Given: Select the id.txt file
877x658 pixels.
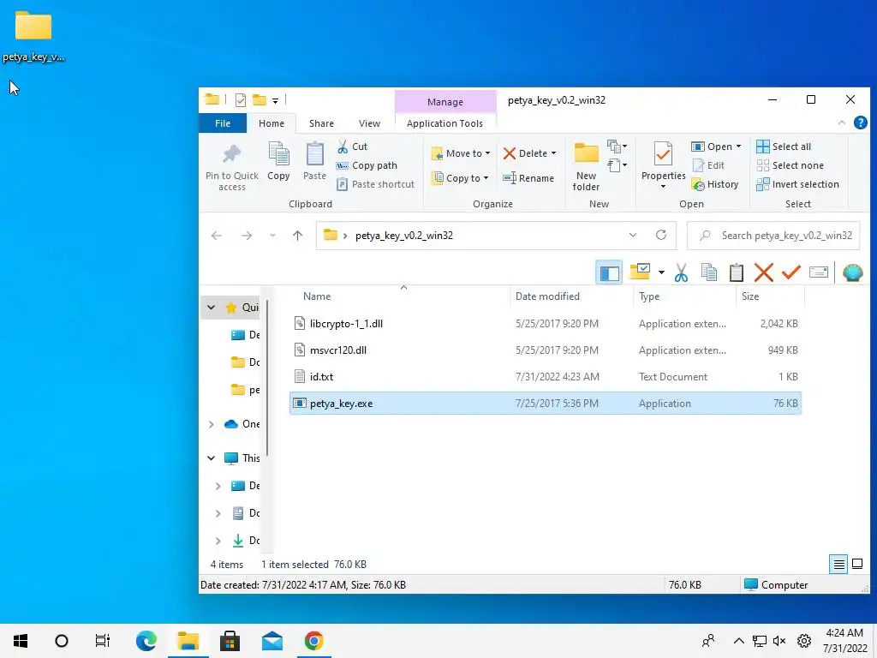Looking at the screenshot, I should tap(546, 377).
